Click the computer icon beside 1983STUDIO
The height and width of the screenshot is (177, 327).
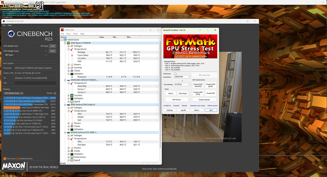[x=65, y=40]
